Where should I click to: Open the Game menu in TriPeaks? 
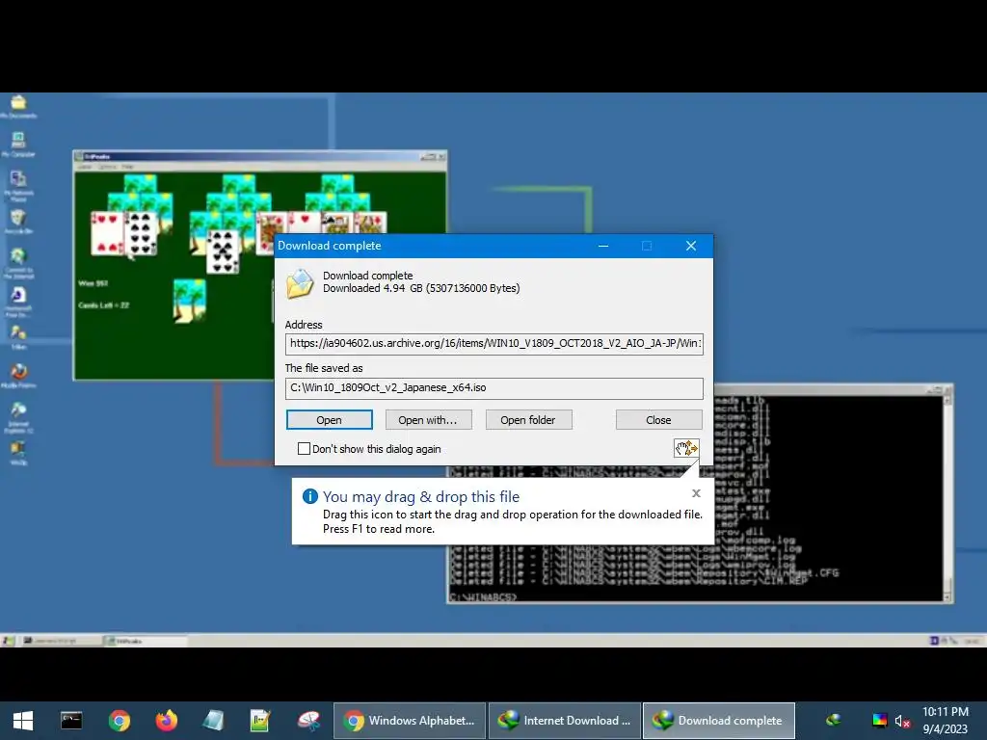point(85,167)
